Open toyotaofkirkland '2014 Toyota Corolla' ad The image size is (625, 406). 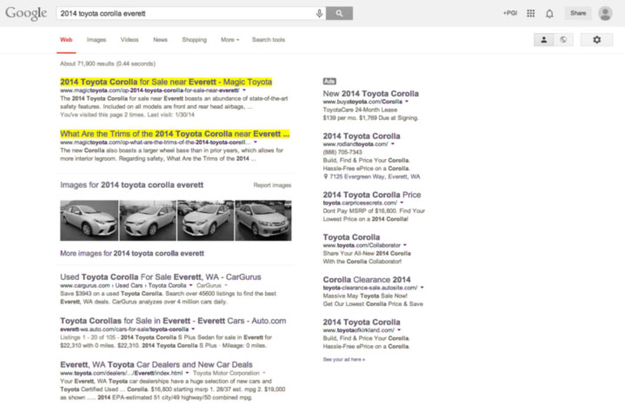[362, 323]
